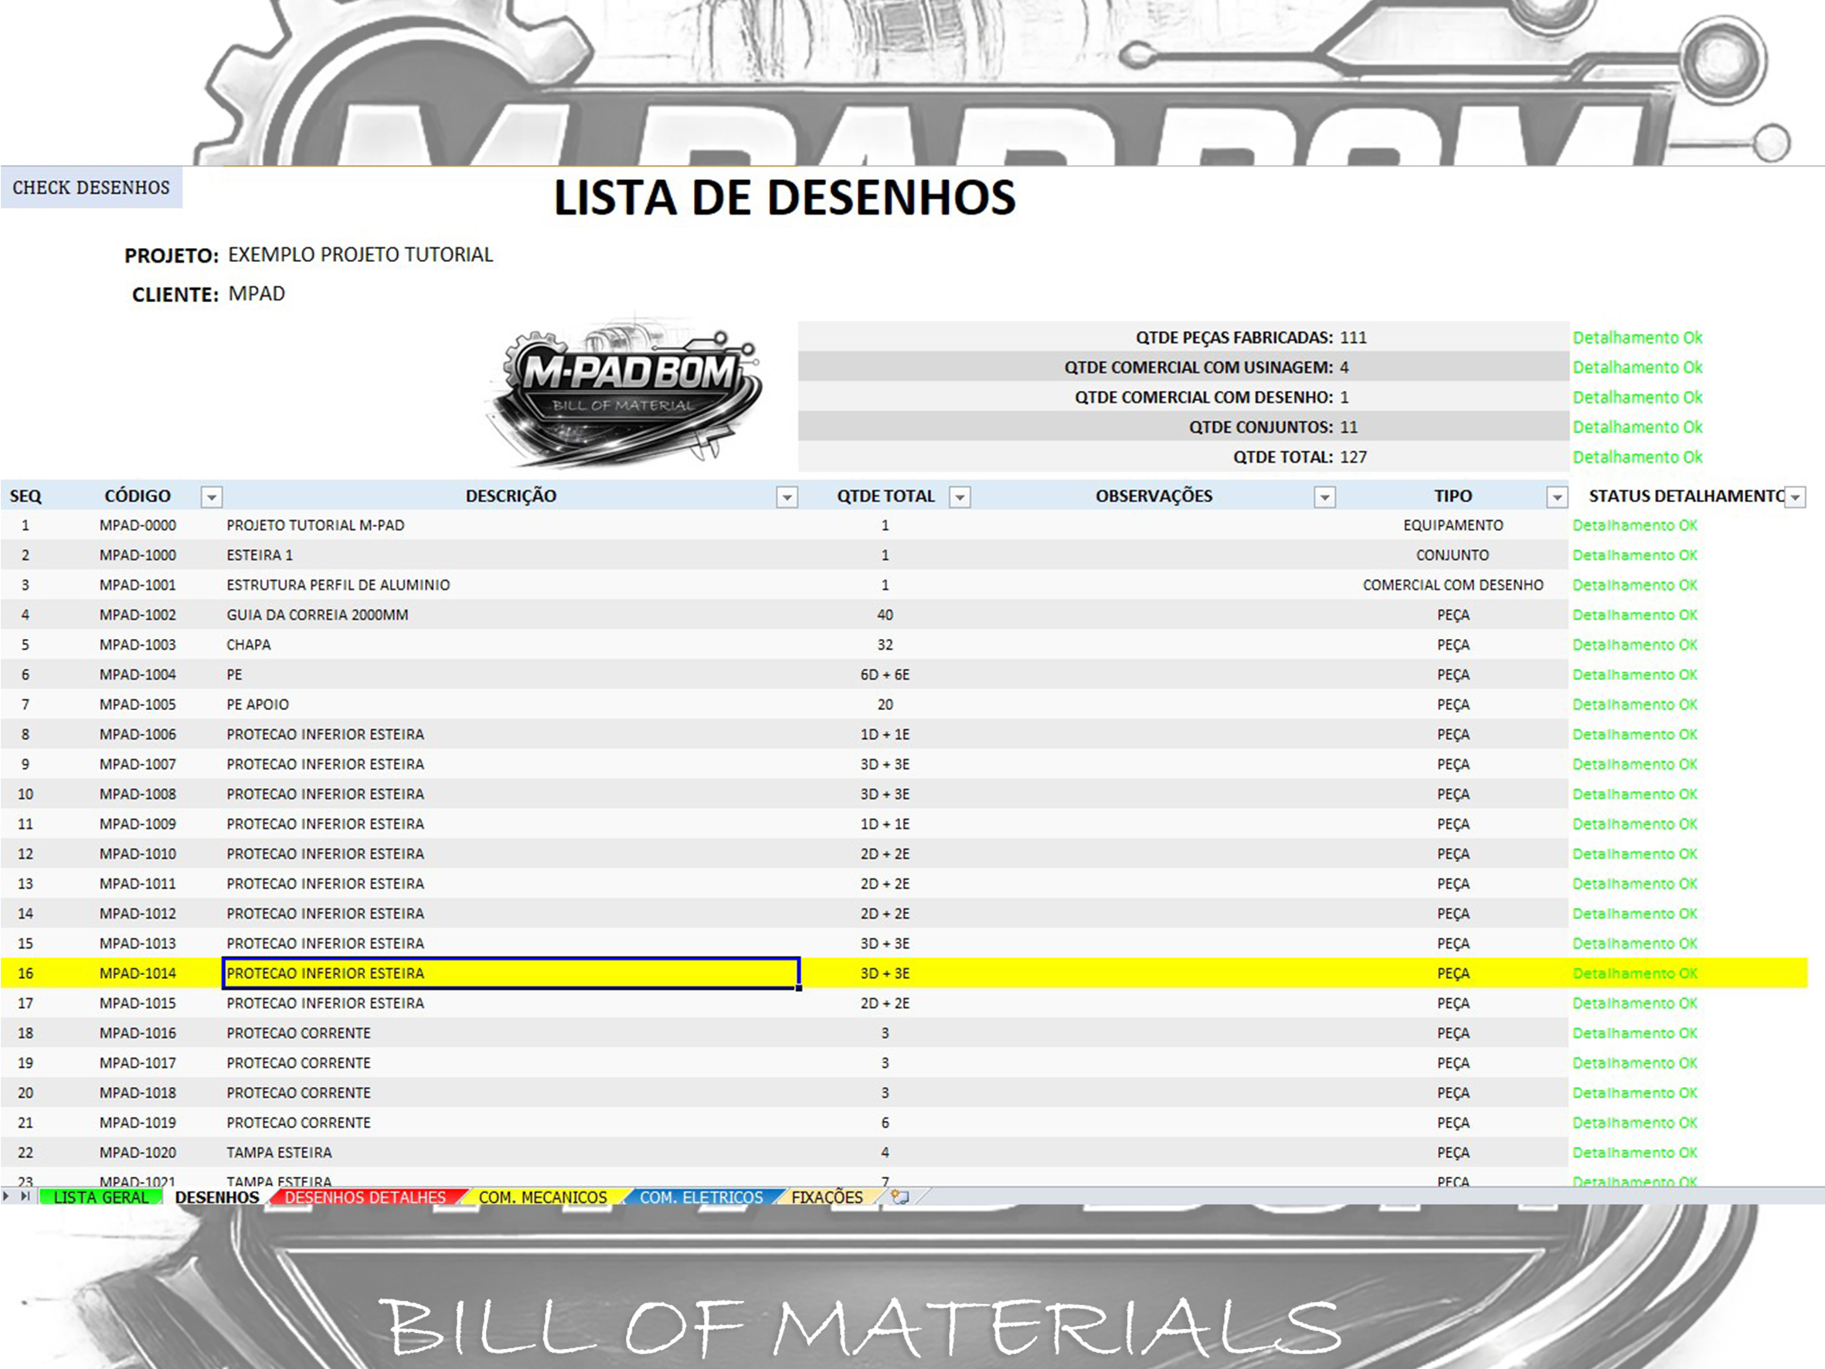Screen dimensions: 1825x1369
Task: Click the CHECK DESENHOS button
Action: (90, 187)
